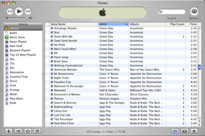Open the Music Store source
Screen dimensions: 205x136
pos(23,37)
